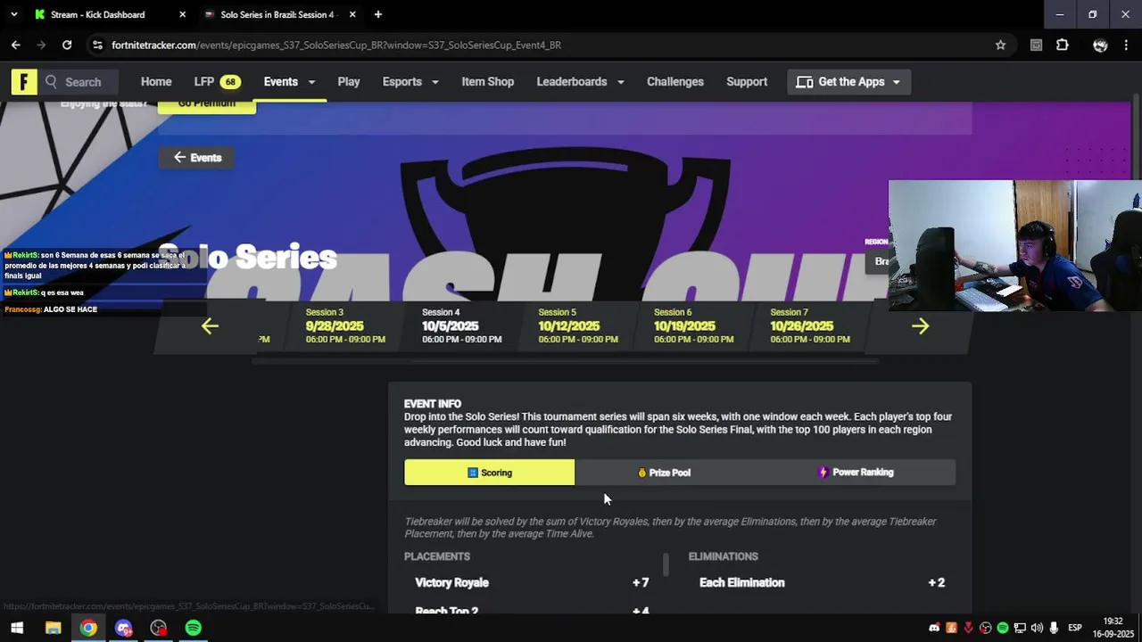
Task: Click the Chrome icon in the taskbar
Action: click(88, 628)
